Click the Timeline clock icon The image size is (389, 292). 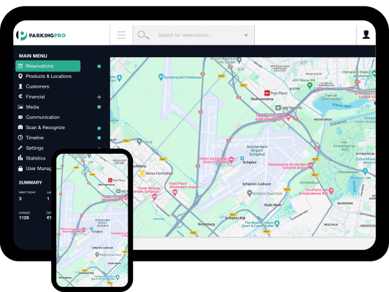pos(20,138)
